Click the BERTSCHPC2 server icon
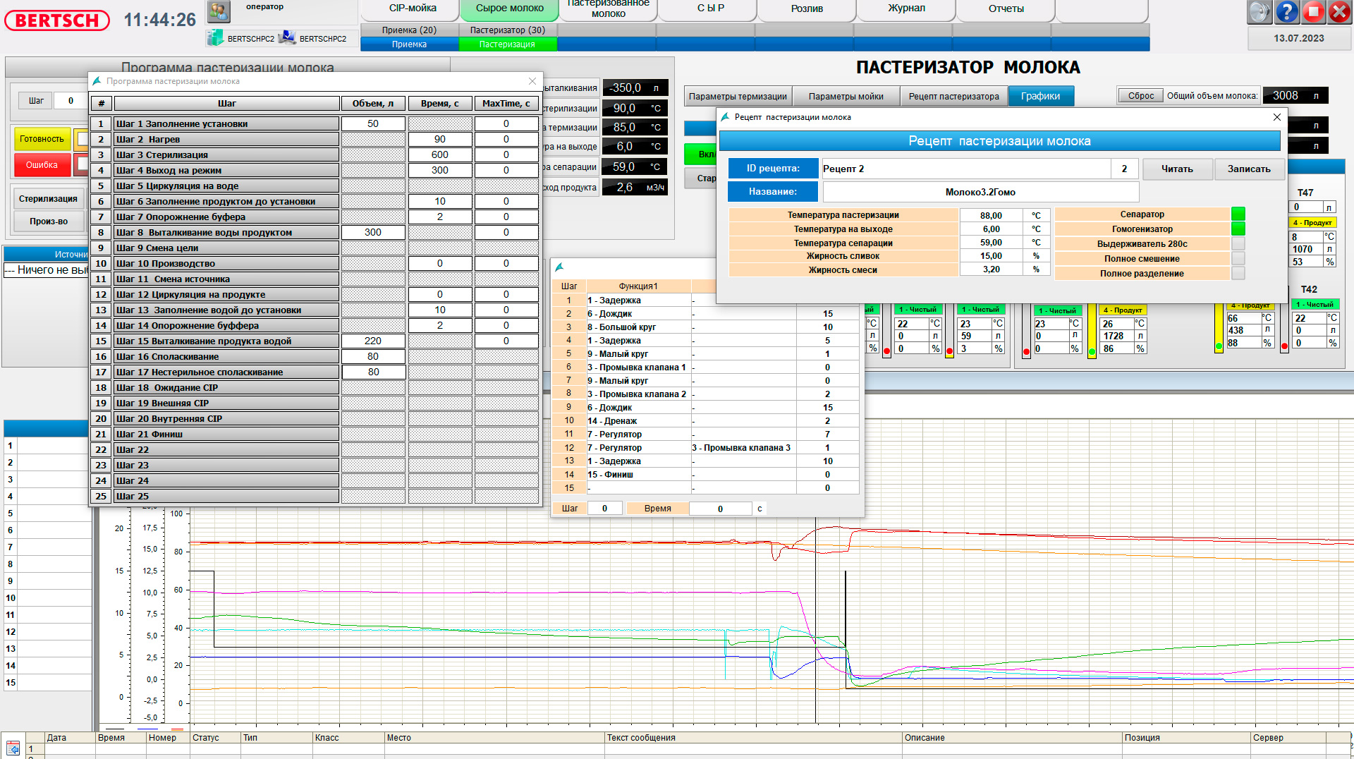 point(215,38)
